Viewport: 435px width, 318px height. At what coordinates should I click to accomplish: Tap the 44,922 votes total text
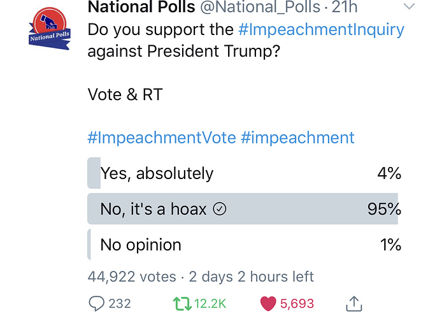132,277
